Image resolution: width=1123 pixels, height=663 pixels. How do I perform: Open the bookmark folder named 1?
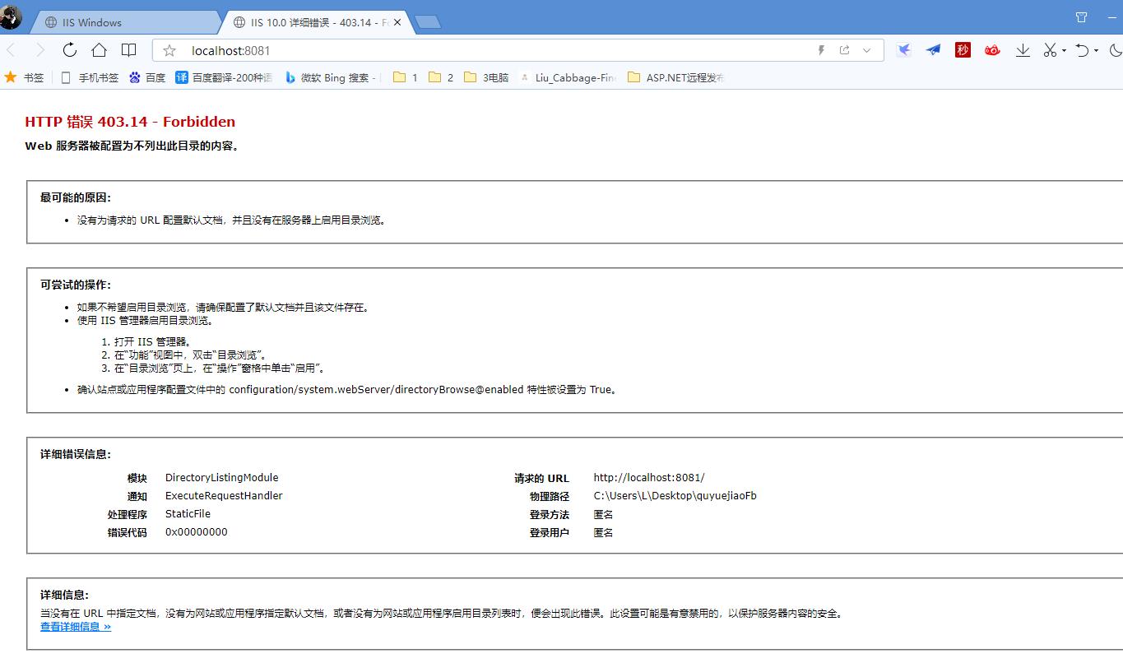(x=406, y=77)
